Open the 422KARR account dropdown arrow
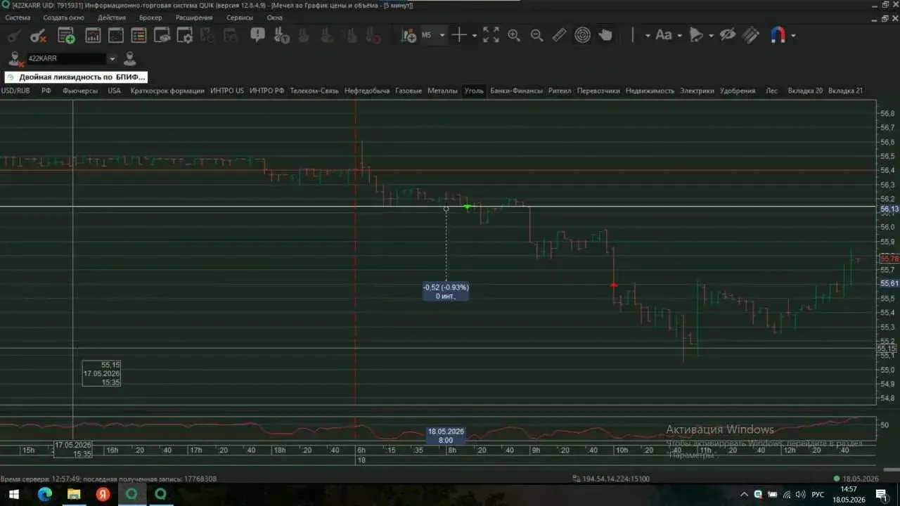This screenshot has width=900, height=506. 112,59
